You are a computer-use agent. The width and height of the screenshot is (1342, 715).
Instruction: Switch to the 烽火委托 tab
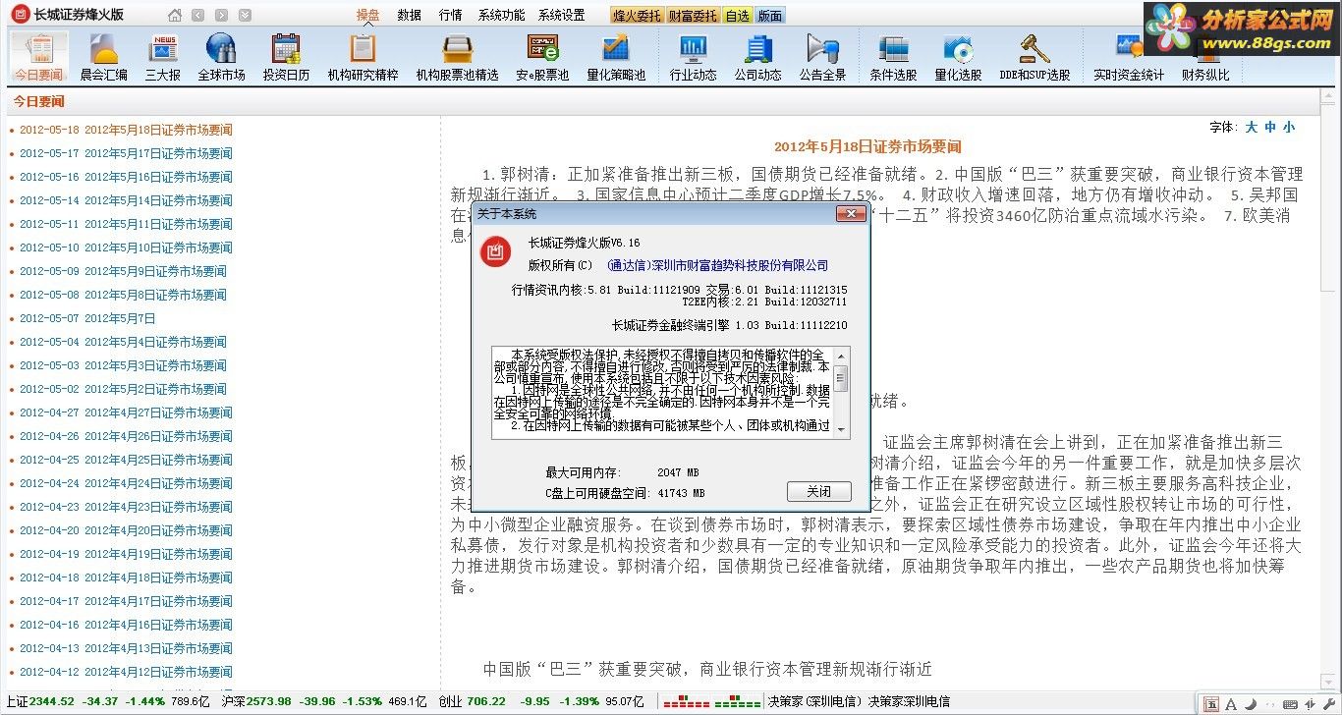pos(636,16)
